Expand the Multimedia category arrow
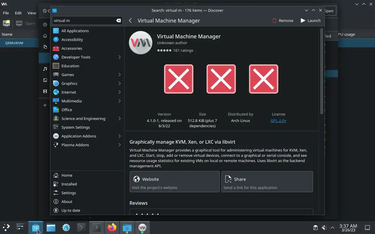Screen dimensions: 375x234 (x=120, y=101)
